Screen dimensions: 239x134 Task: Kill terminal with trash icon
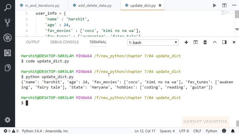[205, 42]
